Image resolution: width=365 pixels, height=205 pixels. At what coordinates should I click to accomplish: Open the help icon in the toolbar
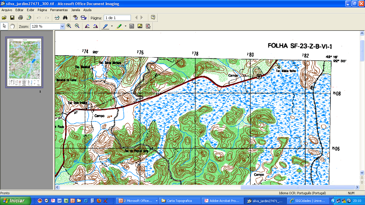(x=153, y=17)
